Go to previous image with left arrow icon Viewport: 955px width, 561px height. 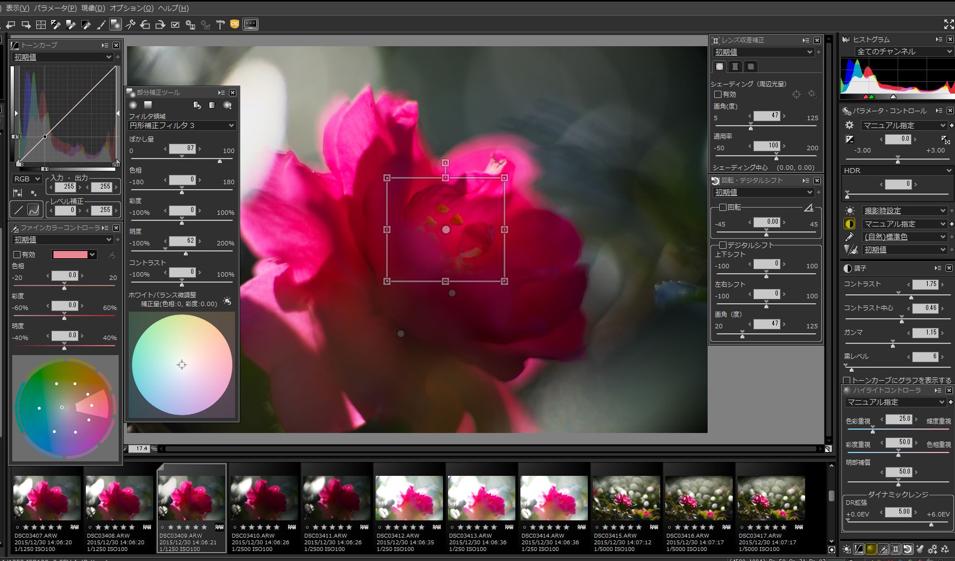[11, 24]
